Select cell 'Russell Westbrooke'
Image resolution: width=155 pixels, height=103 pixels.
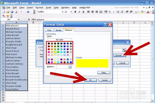tap(16, 80)
